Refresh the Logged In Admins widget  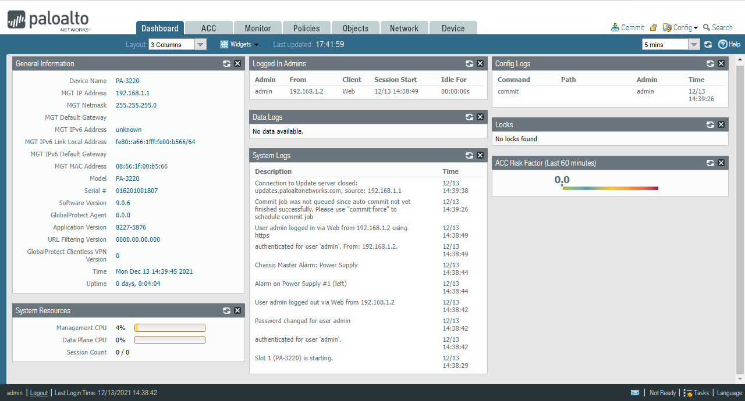point(469,64)
